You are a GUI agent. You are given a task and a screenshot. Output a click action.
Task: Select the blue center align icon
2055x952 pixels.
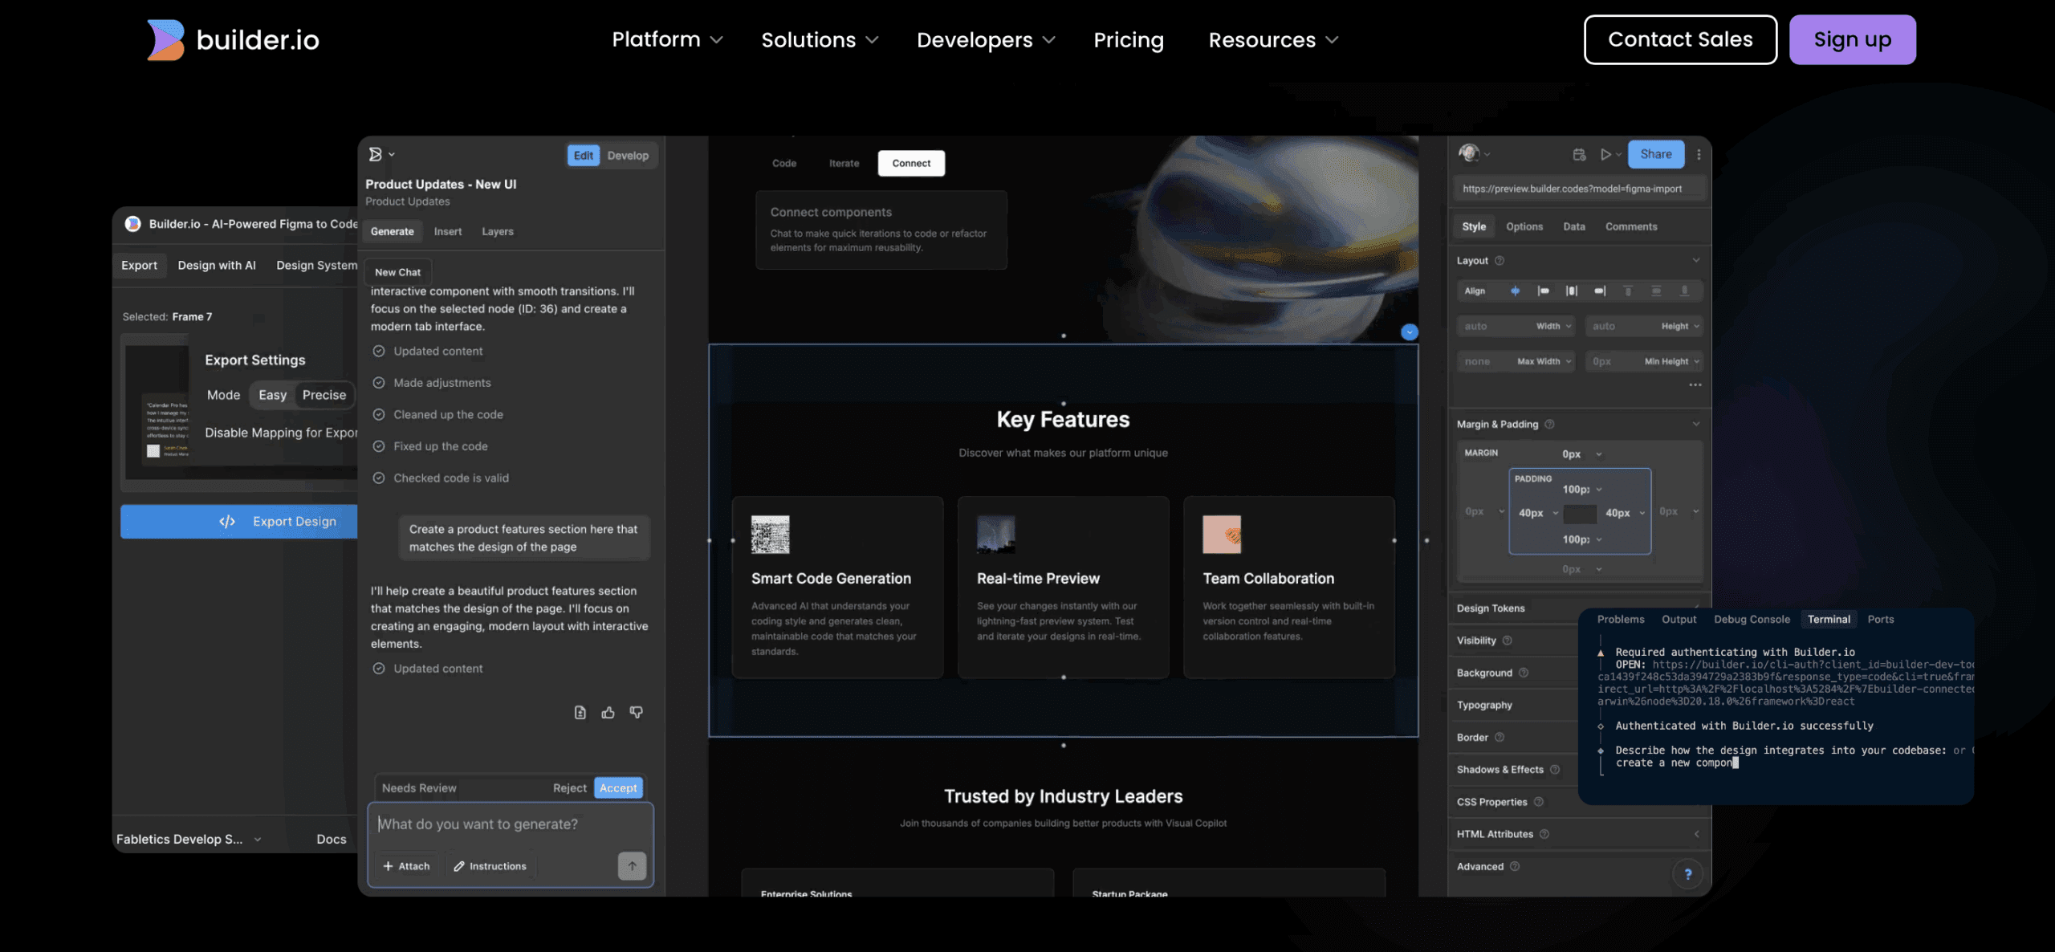tap(1515, 291)
